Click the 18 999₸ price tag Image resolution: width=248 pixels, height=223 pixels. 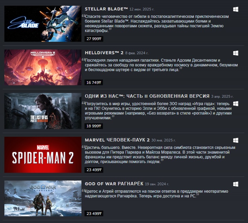click(x=94, y=126)
